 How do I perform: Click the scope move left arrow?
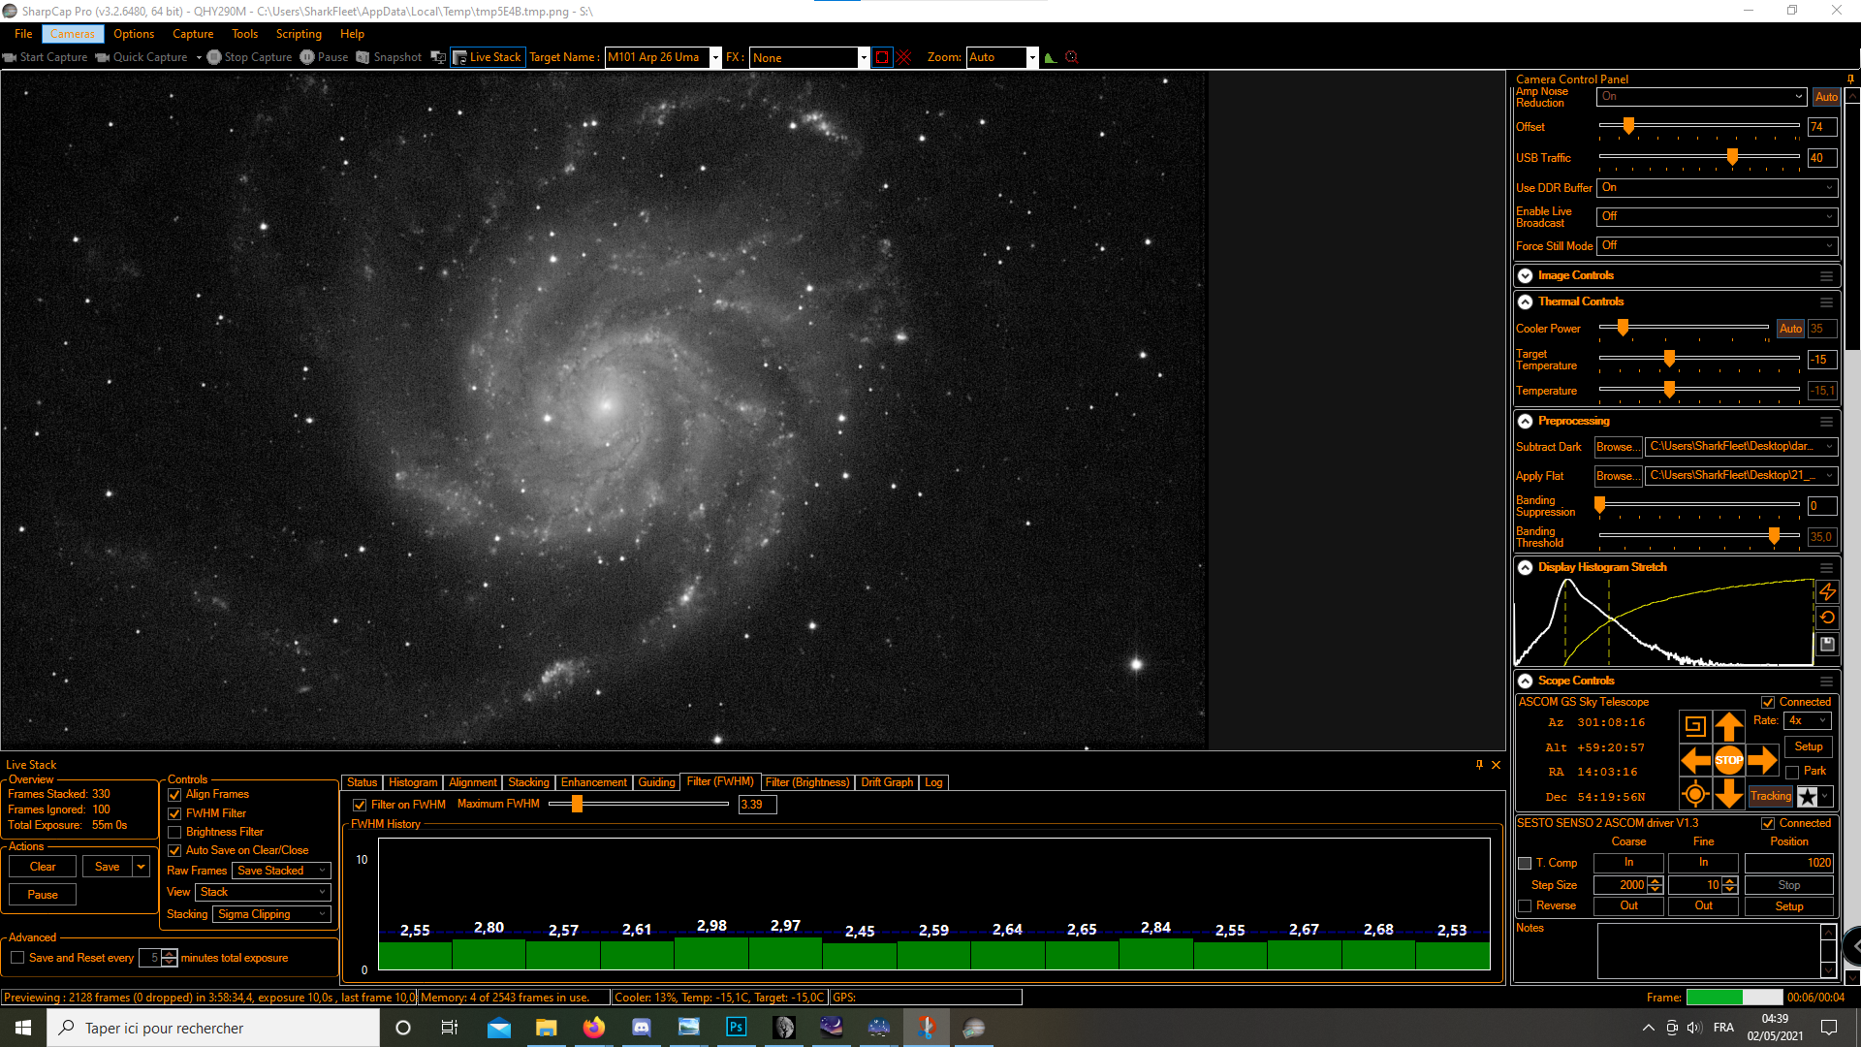coord(1695,760)
